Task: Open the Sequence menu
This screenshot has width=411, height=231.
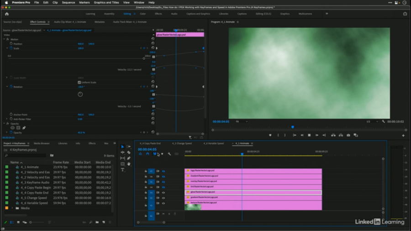Action: click(68, 2)
